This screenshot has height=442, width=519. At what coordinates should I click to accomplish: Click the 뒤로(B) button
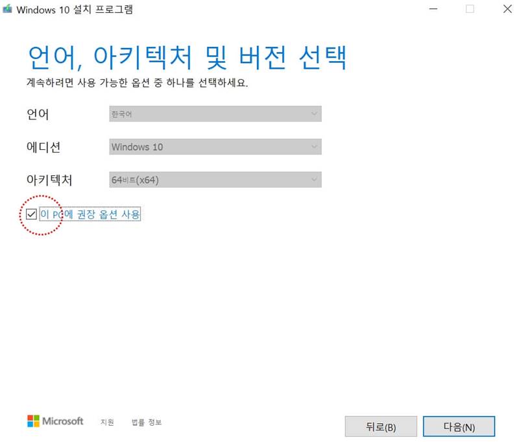[x=381, y=426]
